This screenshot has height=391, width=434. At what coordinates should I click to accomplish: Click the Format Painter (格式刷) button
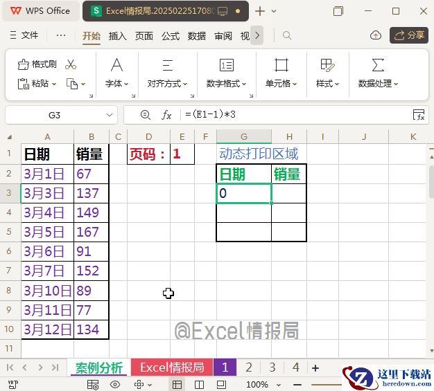pos(37,64)
